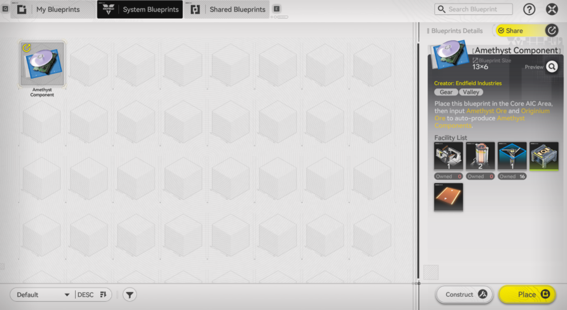567x310 pixels.
Task: Select first facility with count 1
Action: (x=449, y=156)
